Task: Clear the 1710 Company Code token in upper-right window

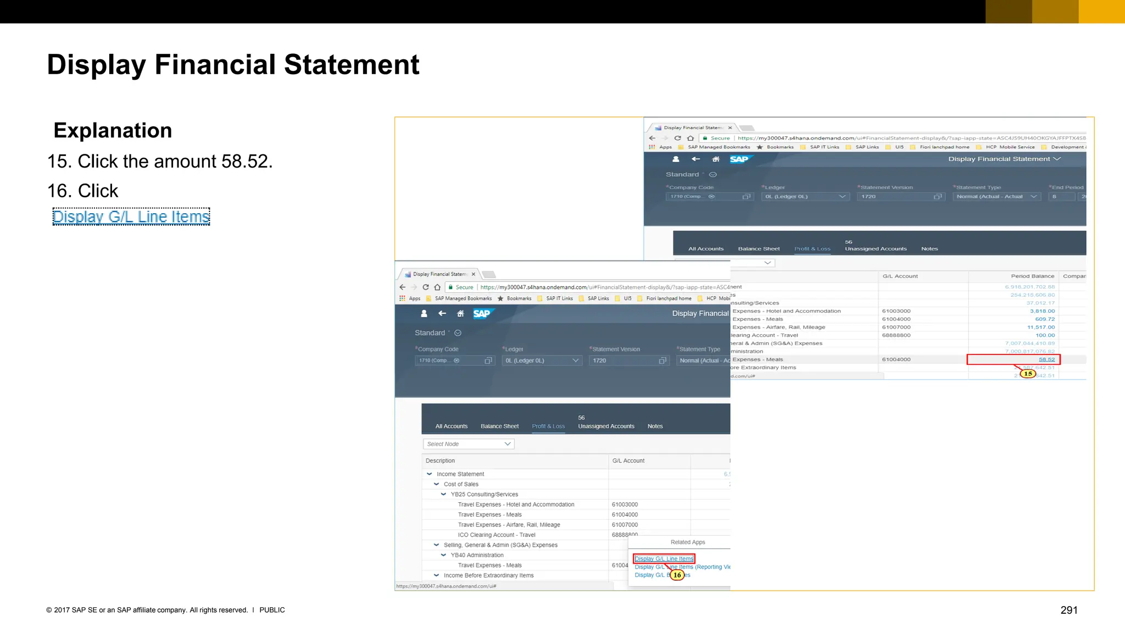Action: (711, 196)
